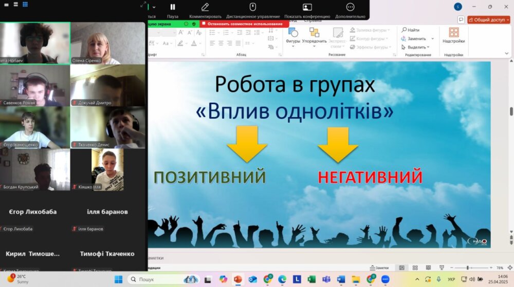Switch Zoom panel to gallery grid view
Image resolution: width=514 pixels, height=287 pixels.
point(25,4)
